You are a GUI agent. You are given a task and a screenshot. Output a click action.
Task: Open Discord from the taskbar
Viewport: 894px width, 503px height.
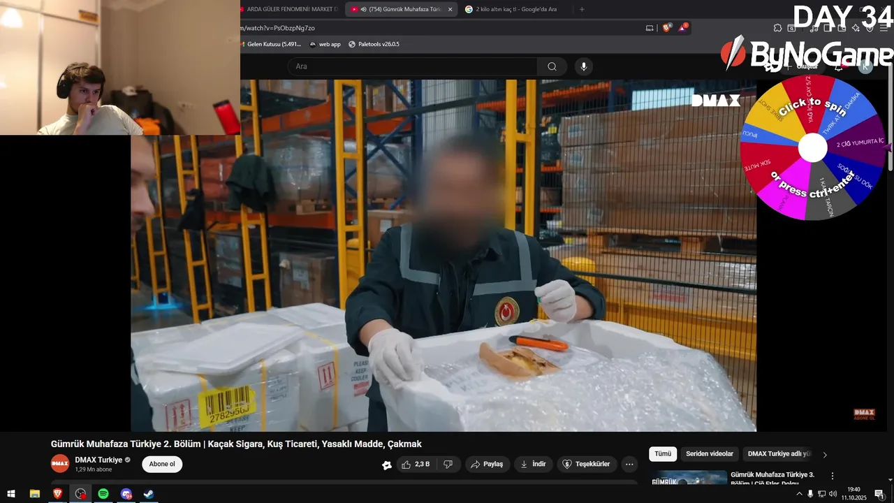126,494
